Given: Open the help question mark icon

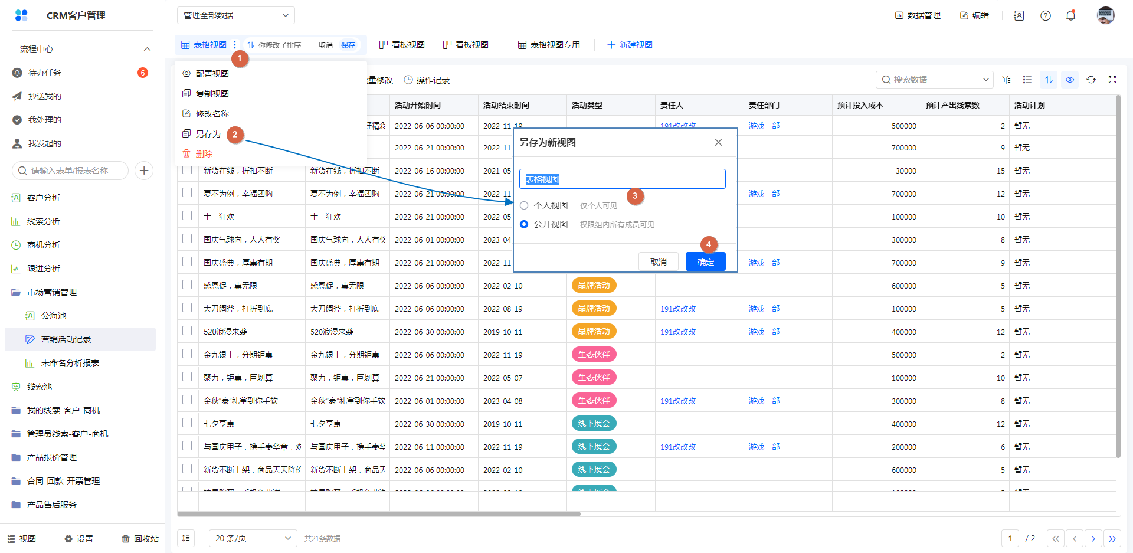Looking at the screenshot, I should tap(1045, 15).
